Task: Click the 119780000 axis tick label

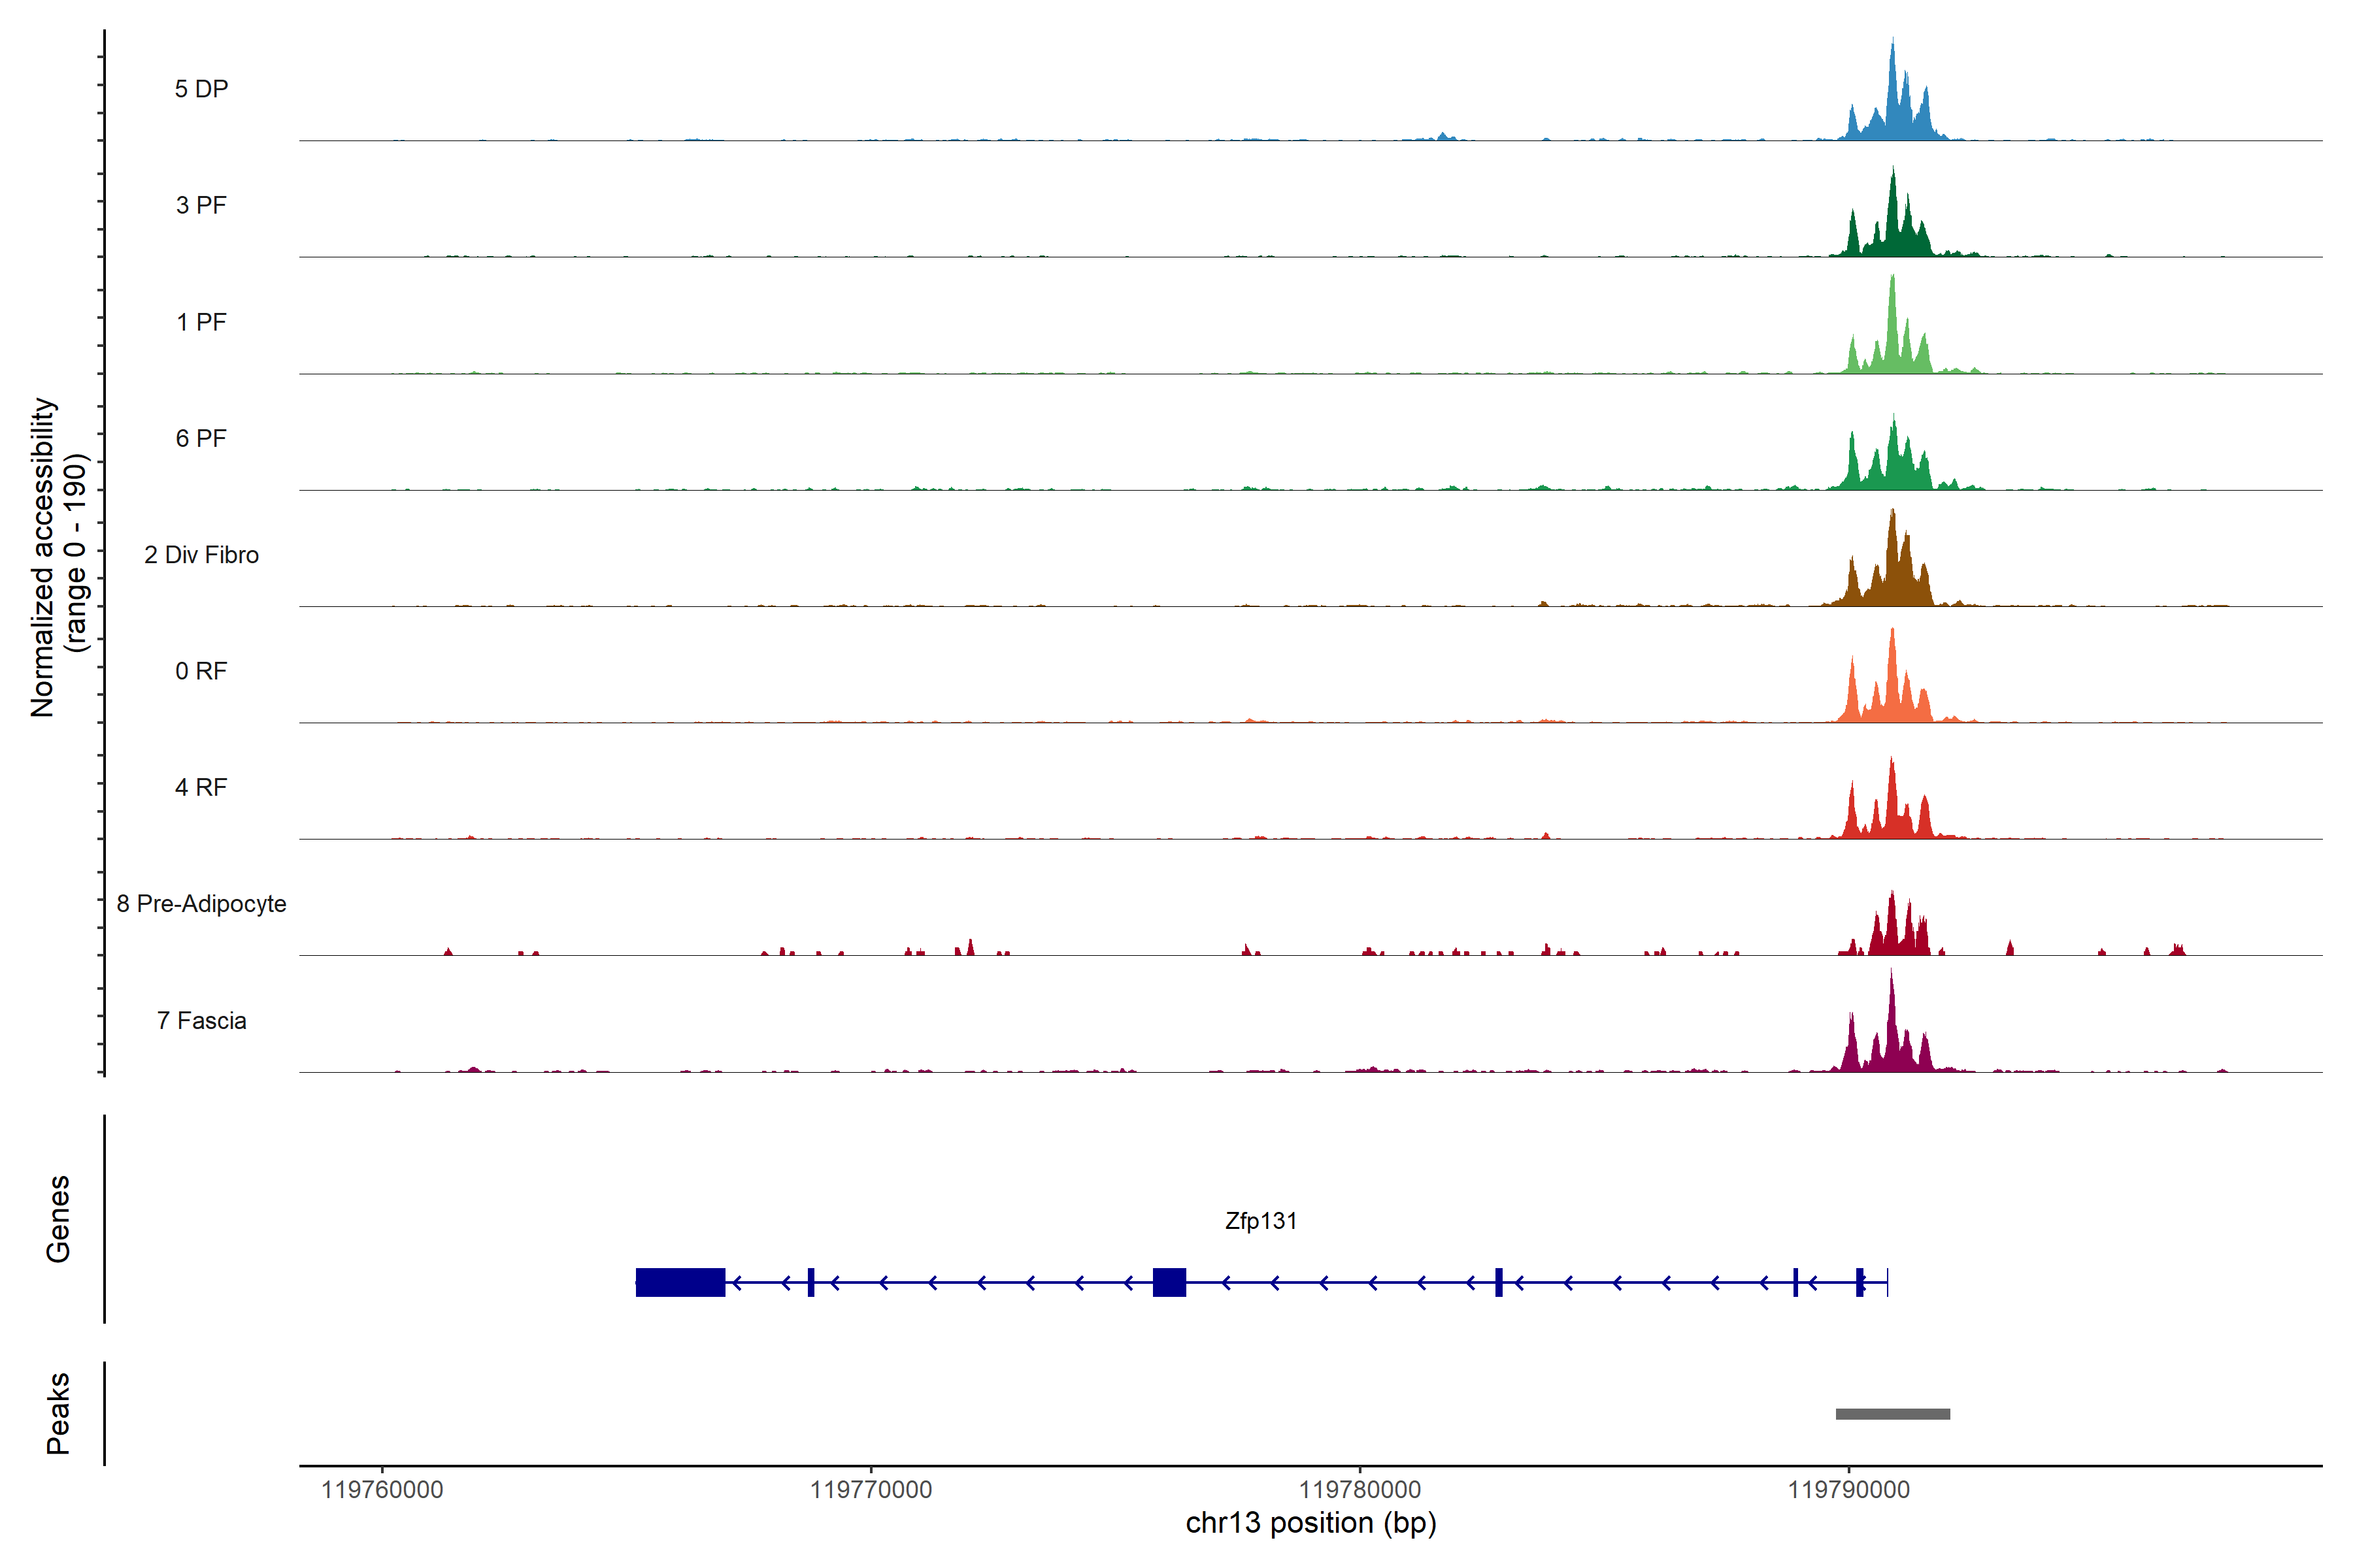Action: (x=1360, y=1489)
